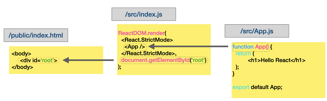Click the closing </body> tag
This screenshot has width=327, height=101.
click(22, 67)
